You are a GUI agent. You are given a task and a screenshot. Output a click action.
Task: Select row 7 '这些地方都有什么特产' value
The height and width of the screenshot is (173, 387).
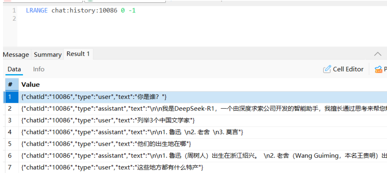coord(203,167)
